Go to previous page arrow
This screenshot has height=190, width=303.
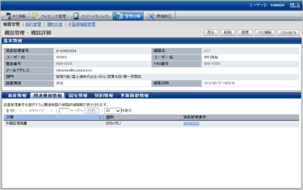(x=26, y=110)
